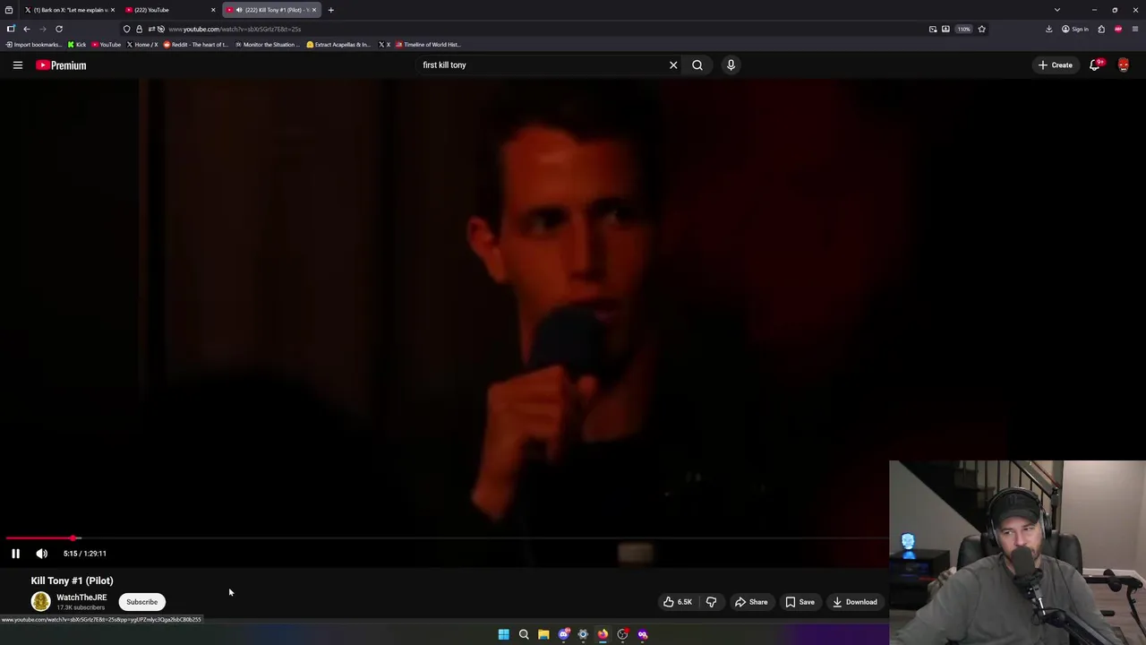Image resolution: width=1146 pixels, height=645 pixels.
Task: Click the WatchTheJRE channel avatar
Action: (x=41, y=602)
